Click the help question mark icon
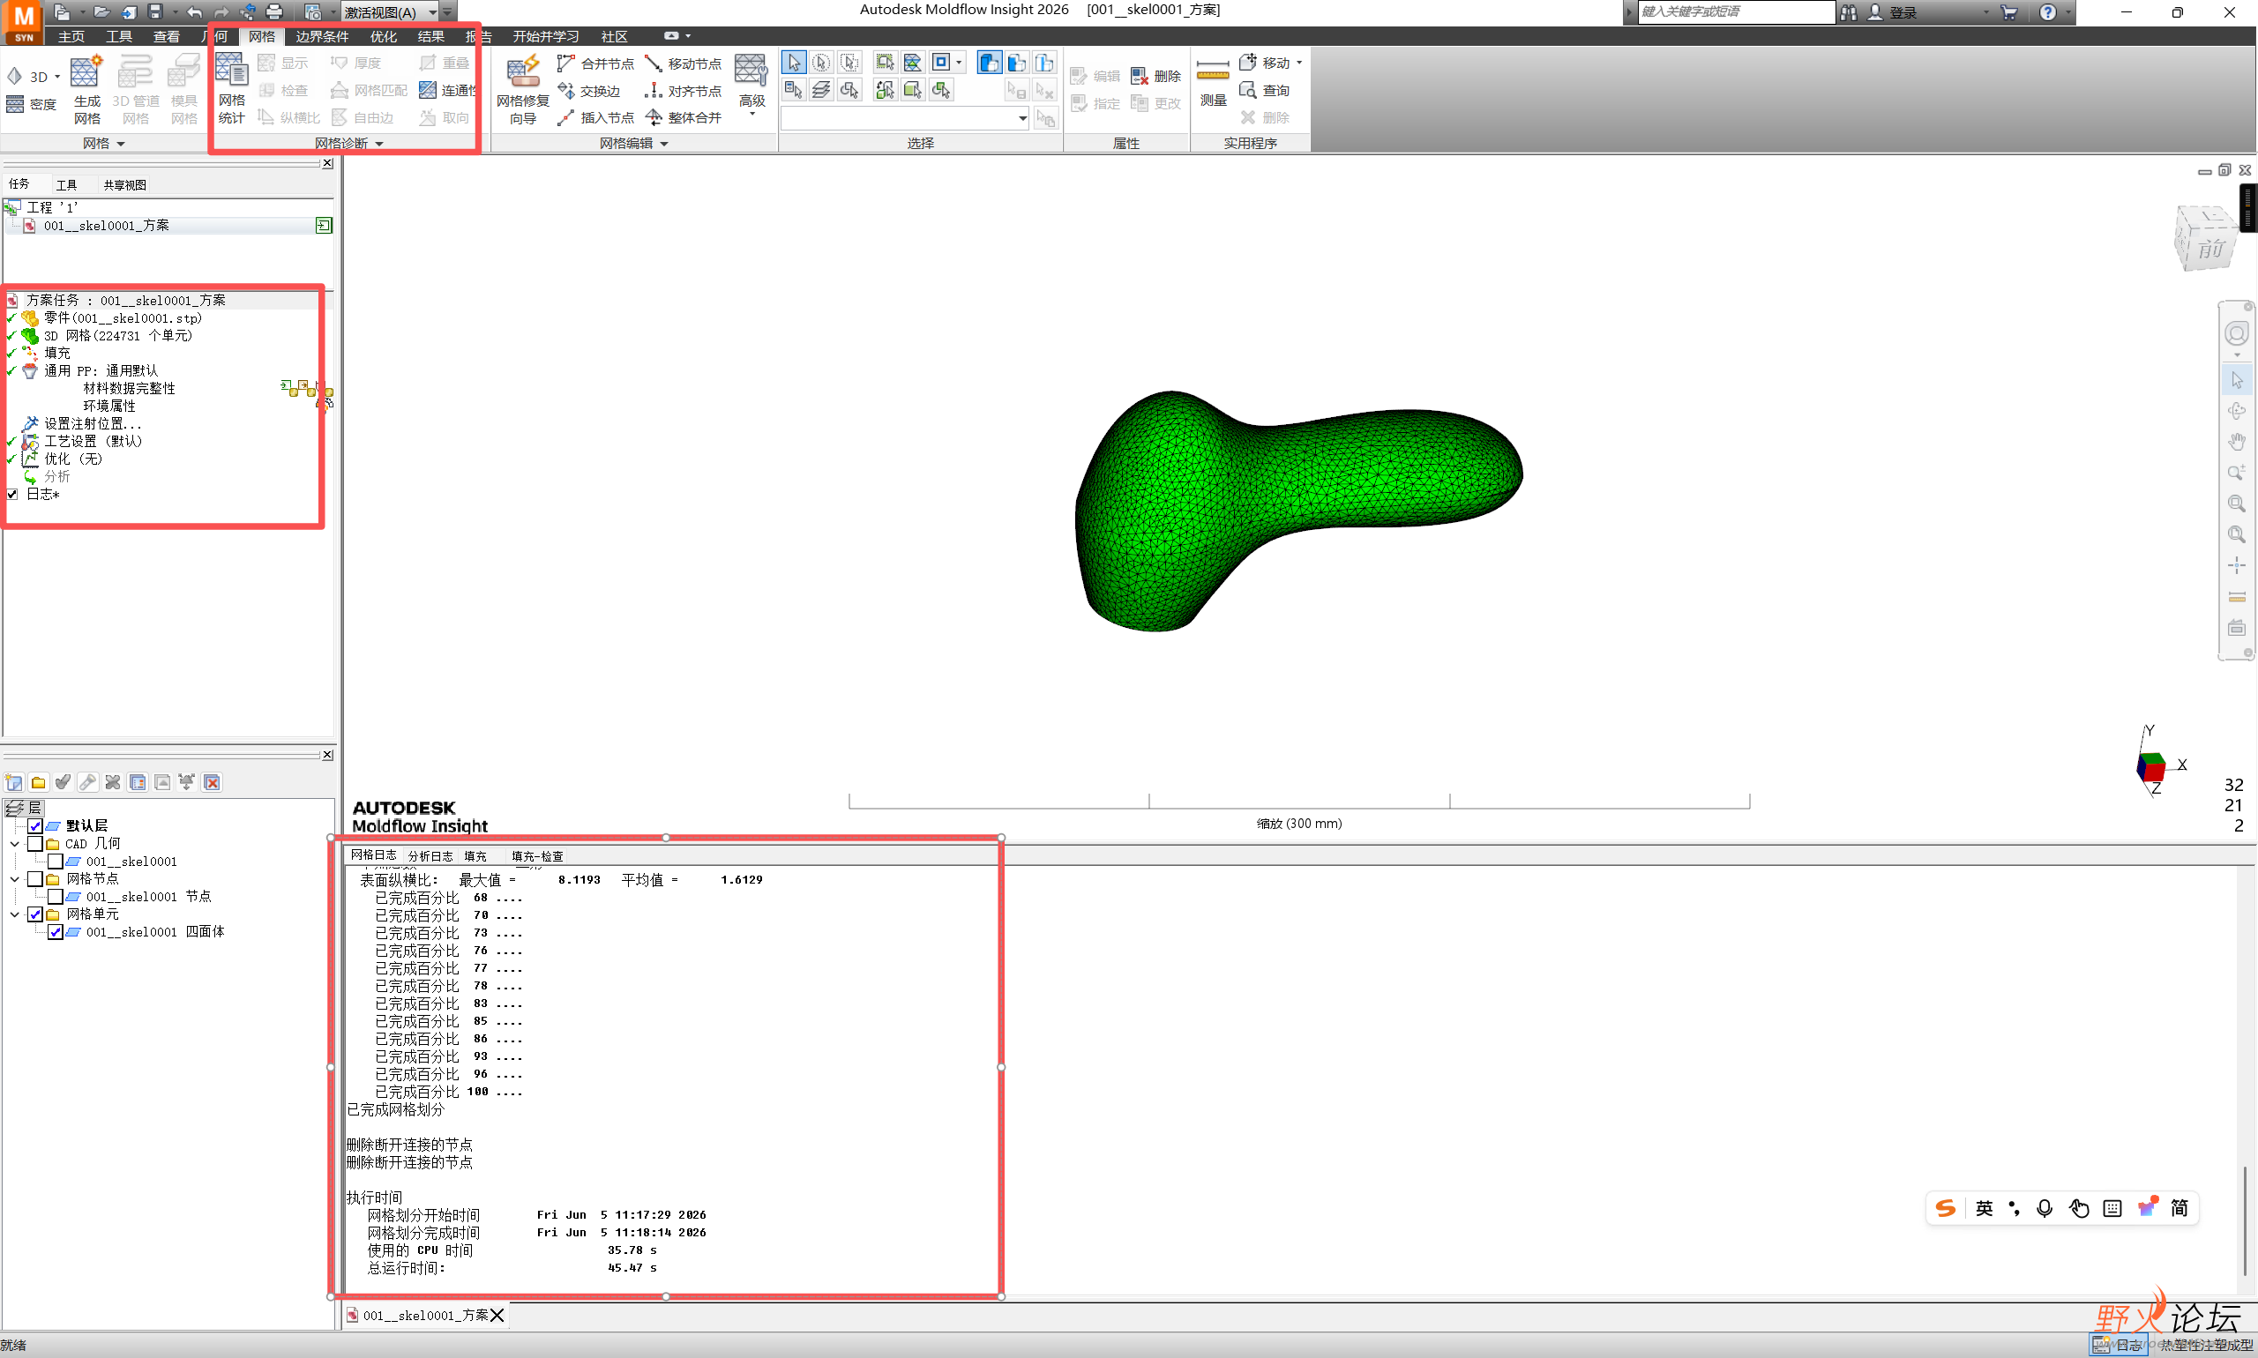This screenshot has width=2258, height=1358. coord(2047,11)
